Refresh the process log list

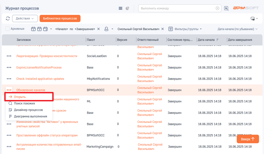point(8,19)
